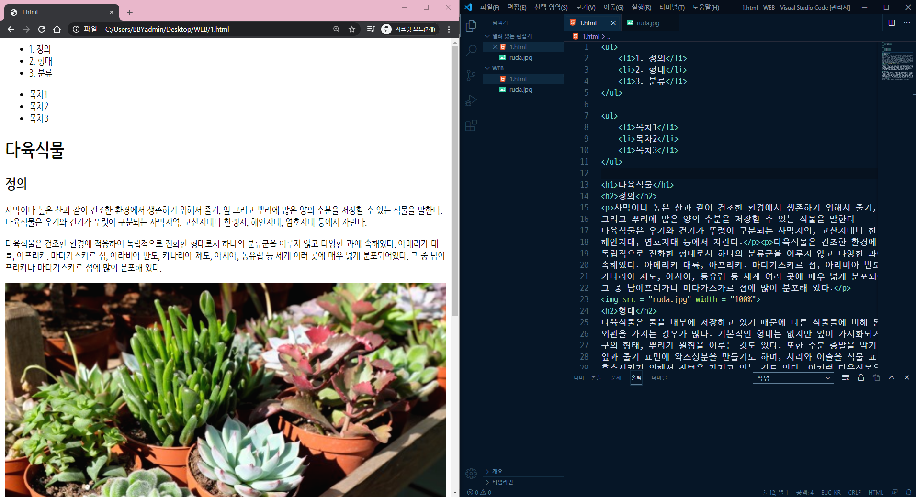Open the Chrome three-dot menu
Viewport: 916px width, 497px height.
tap(449, 29)
